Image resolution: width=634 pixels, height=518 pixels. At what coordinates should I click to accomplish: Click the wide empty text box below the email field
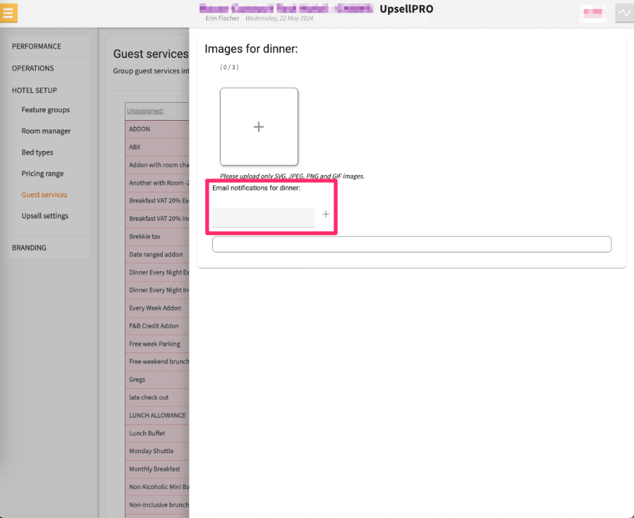click(x=411, y=244)
